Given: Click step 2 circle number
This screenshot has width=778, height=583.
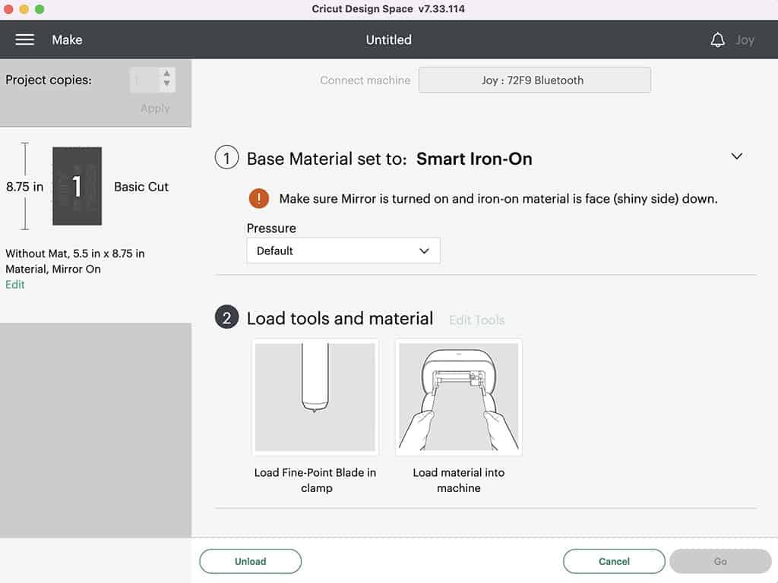Looking at the screenshot, I should 226,317.
